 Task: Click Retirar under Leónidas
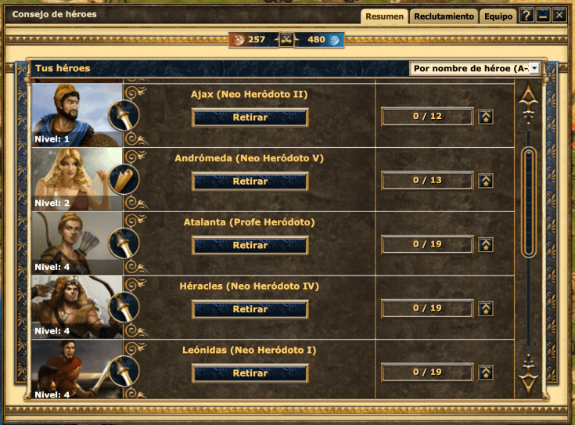pos(250,373)
